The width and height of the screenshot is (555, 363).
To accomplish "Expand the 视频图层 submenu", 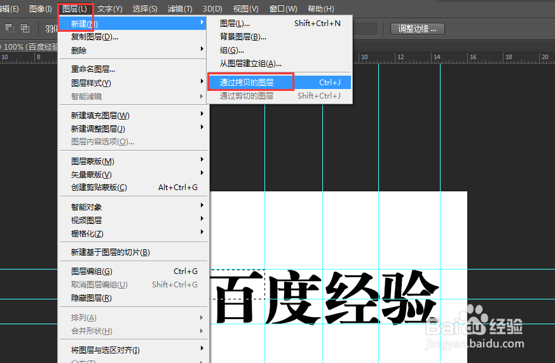I will click(133, 221).
